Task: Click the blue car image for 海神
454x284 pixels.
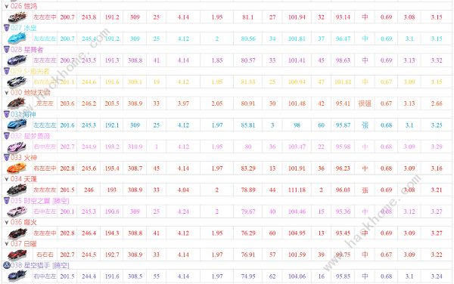Action: pyautogui.click(x=17, y=125)
